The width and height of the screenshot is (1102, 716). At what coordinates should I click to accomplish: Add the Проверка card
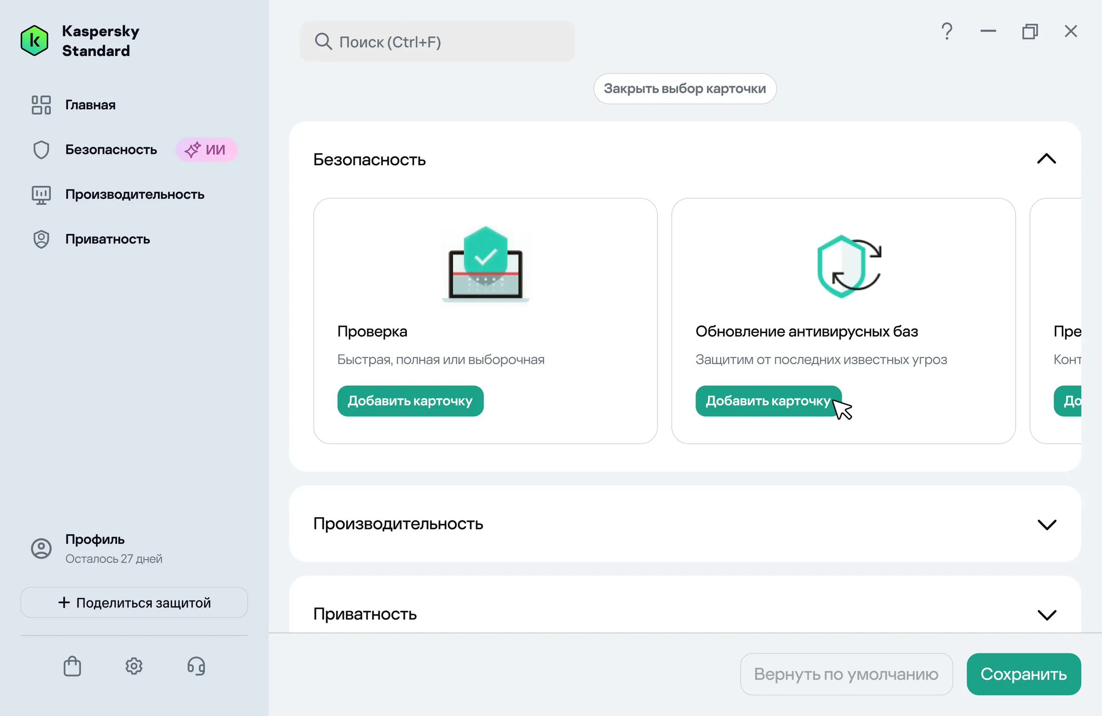click(410, 401)
